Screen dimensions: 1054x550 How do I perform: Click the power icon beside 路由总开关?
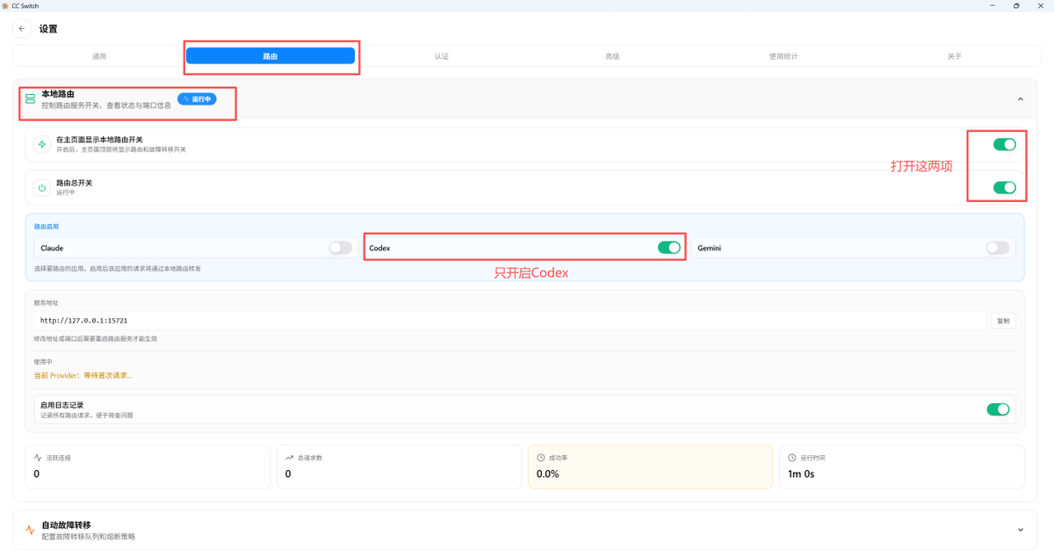point(41,187)
